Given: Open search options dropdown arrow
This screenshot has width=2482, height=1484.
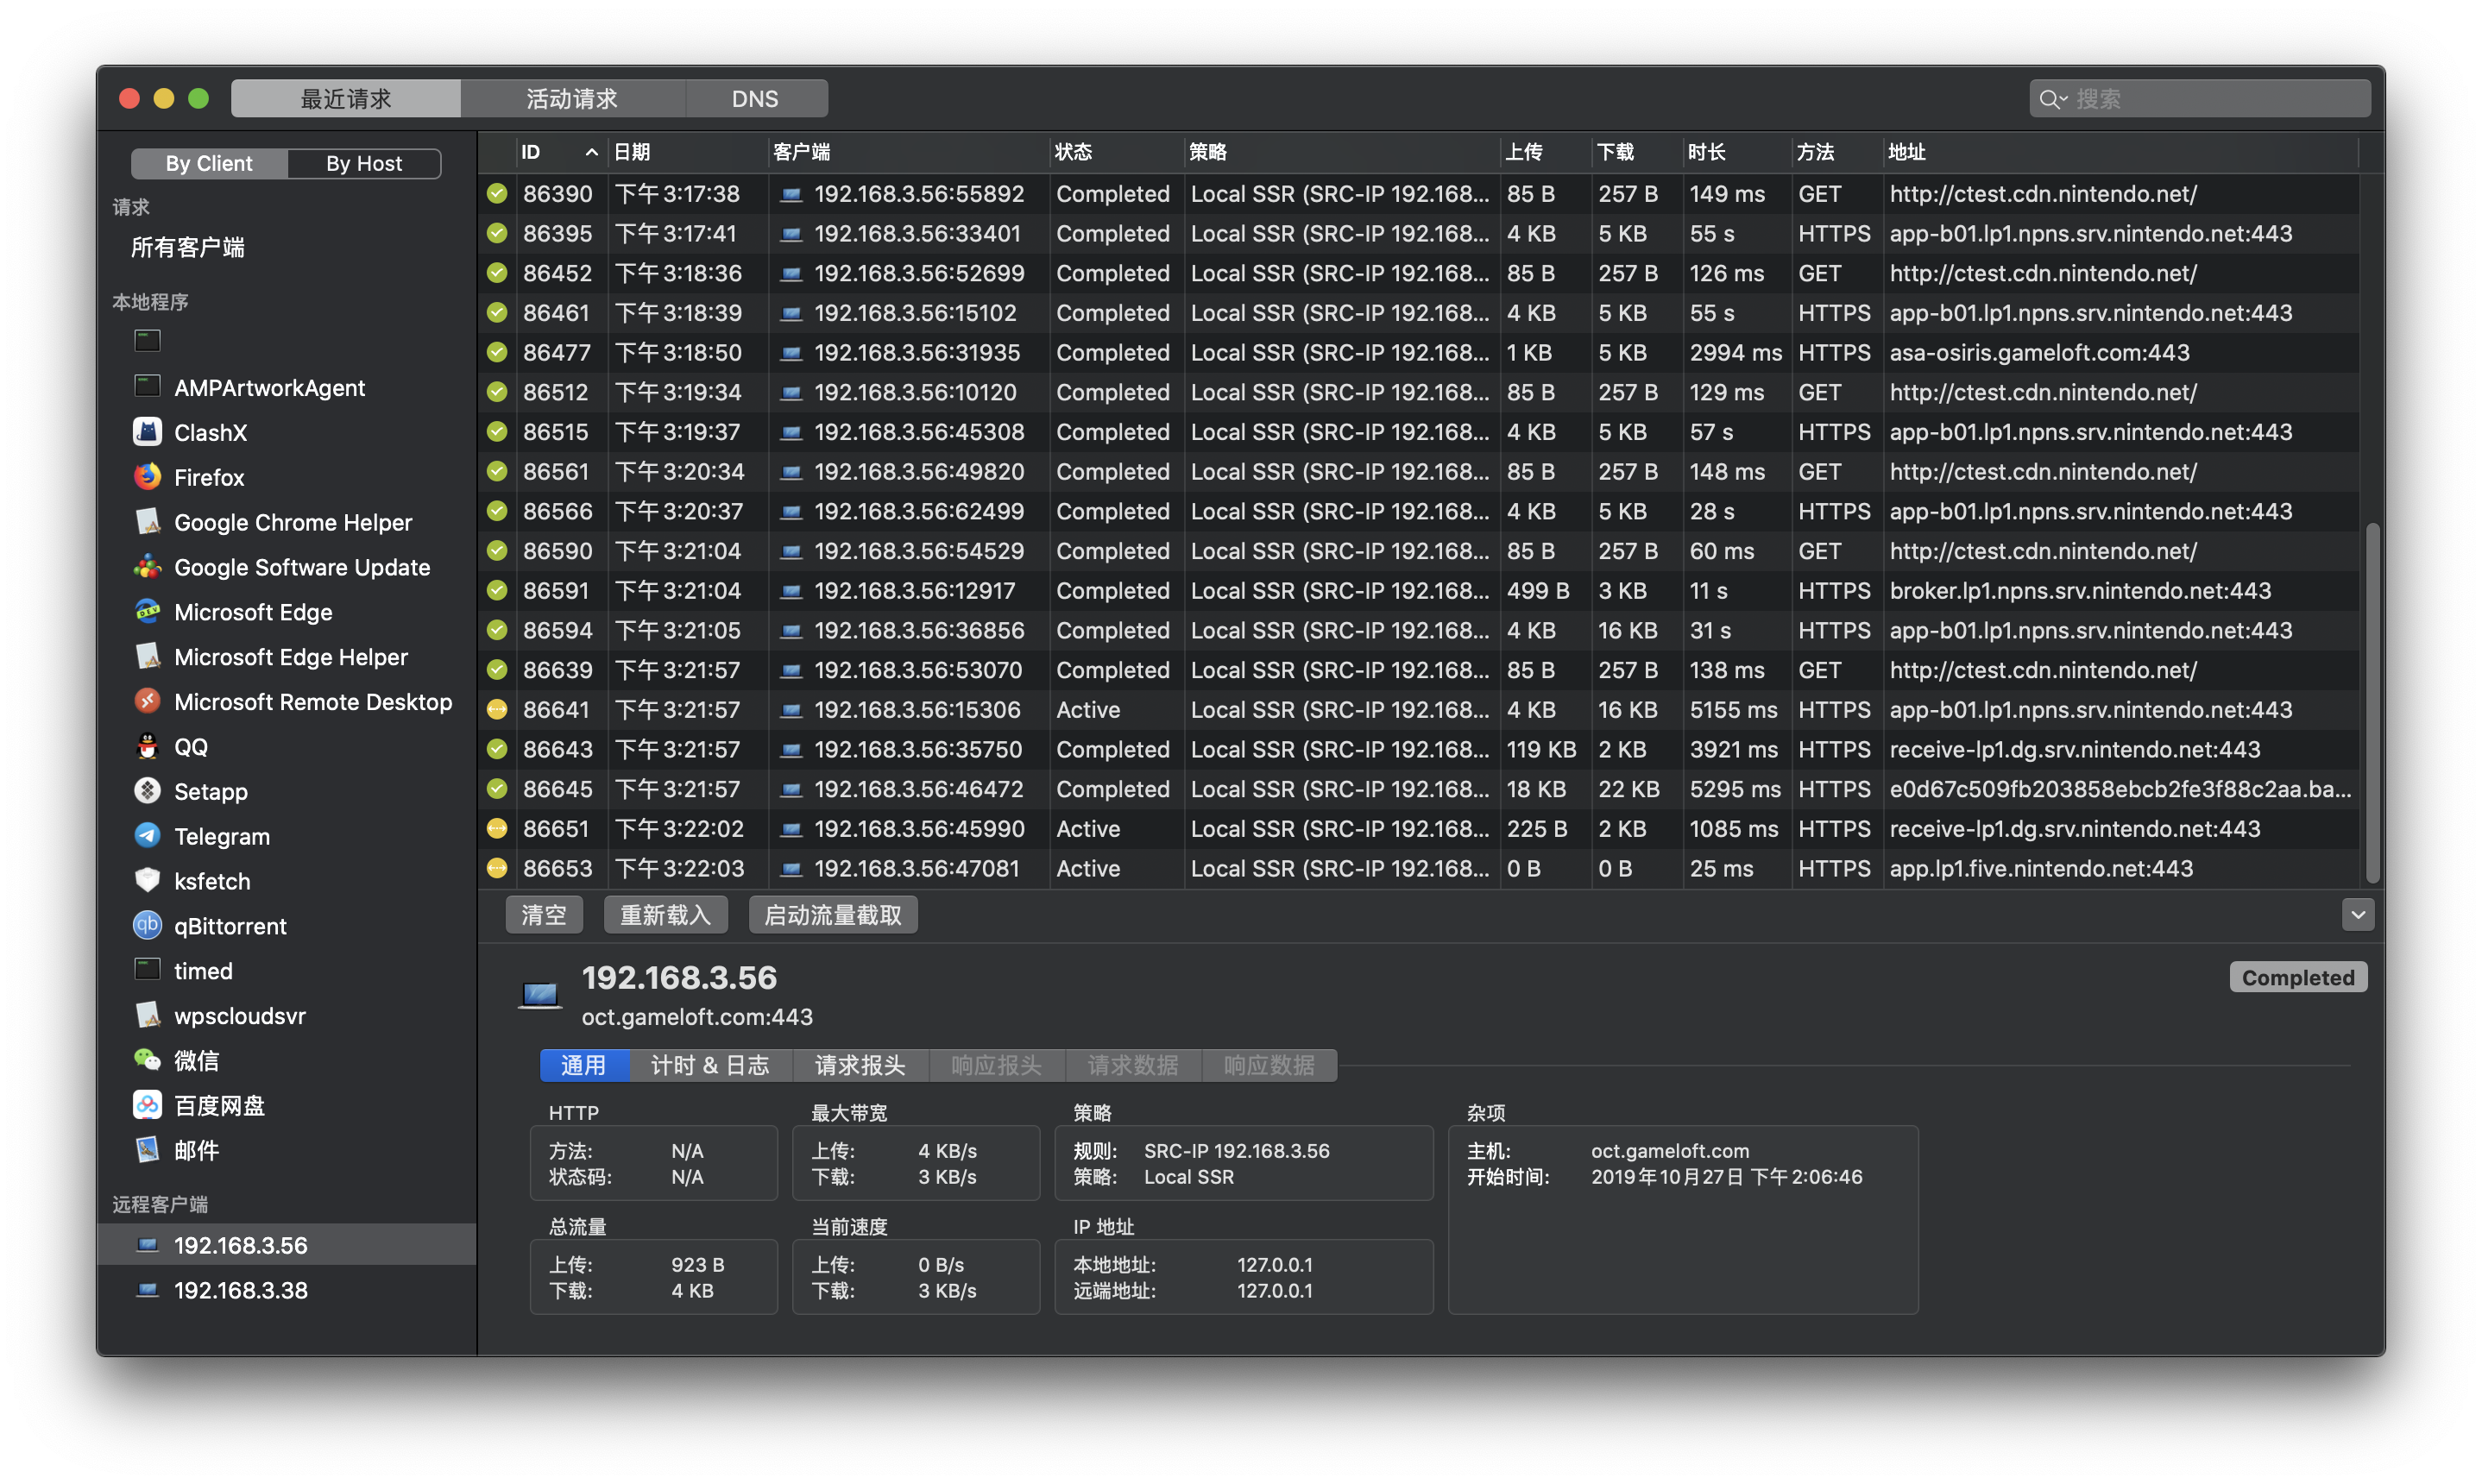Looking at the screenshot, I should pos(2063,99).
